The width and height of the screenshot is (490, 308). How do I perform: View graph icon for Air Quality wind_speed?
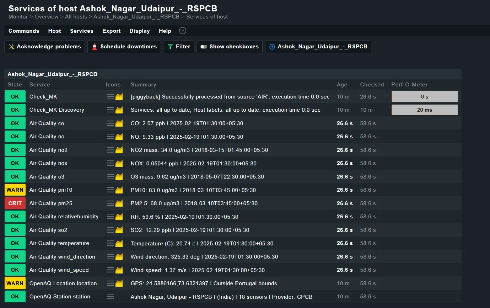(119, 270)
